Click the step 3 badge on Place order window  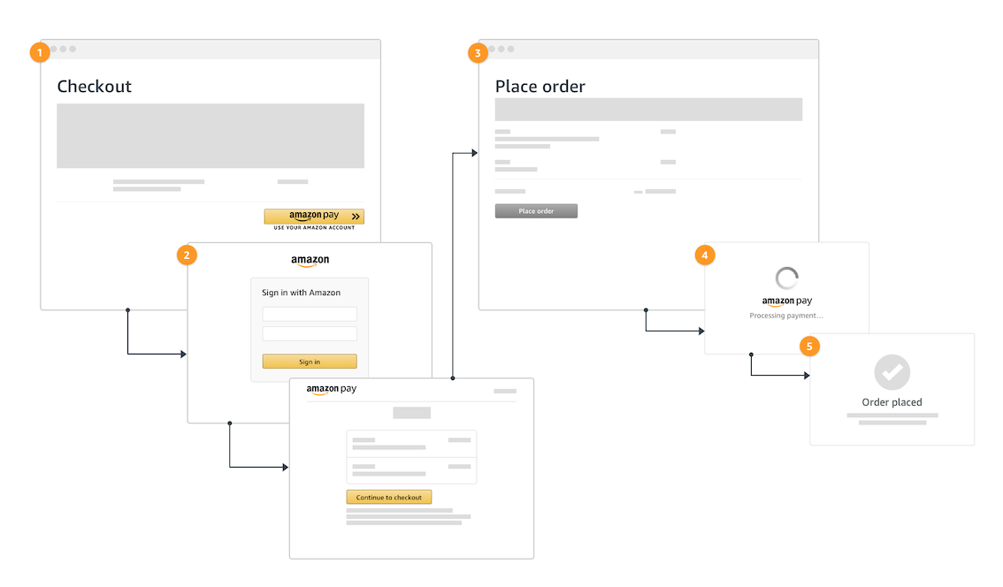[478, 52]
